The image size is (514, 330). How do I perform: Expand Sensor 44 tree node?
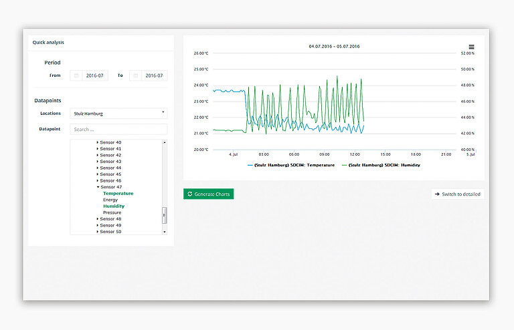coord(97,168)
